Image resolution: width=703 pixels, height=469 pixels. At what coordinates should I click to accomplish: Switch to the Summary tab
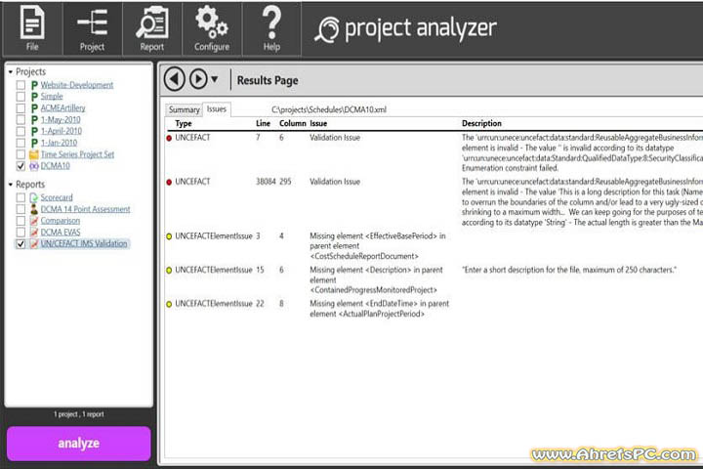[184, 109]
